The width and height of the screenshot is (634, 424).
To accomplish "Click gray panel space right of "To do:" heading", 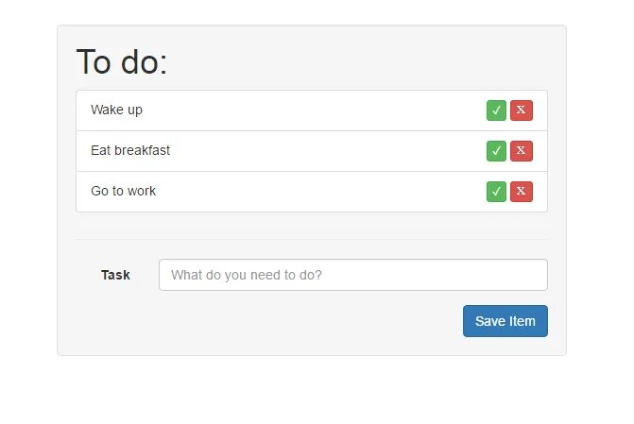I will (x=358, y=61).
